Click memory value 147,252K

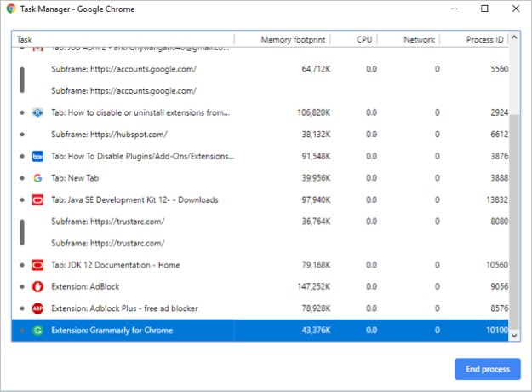click(314, 286)
